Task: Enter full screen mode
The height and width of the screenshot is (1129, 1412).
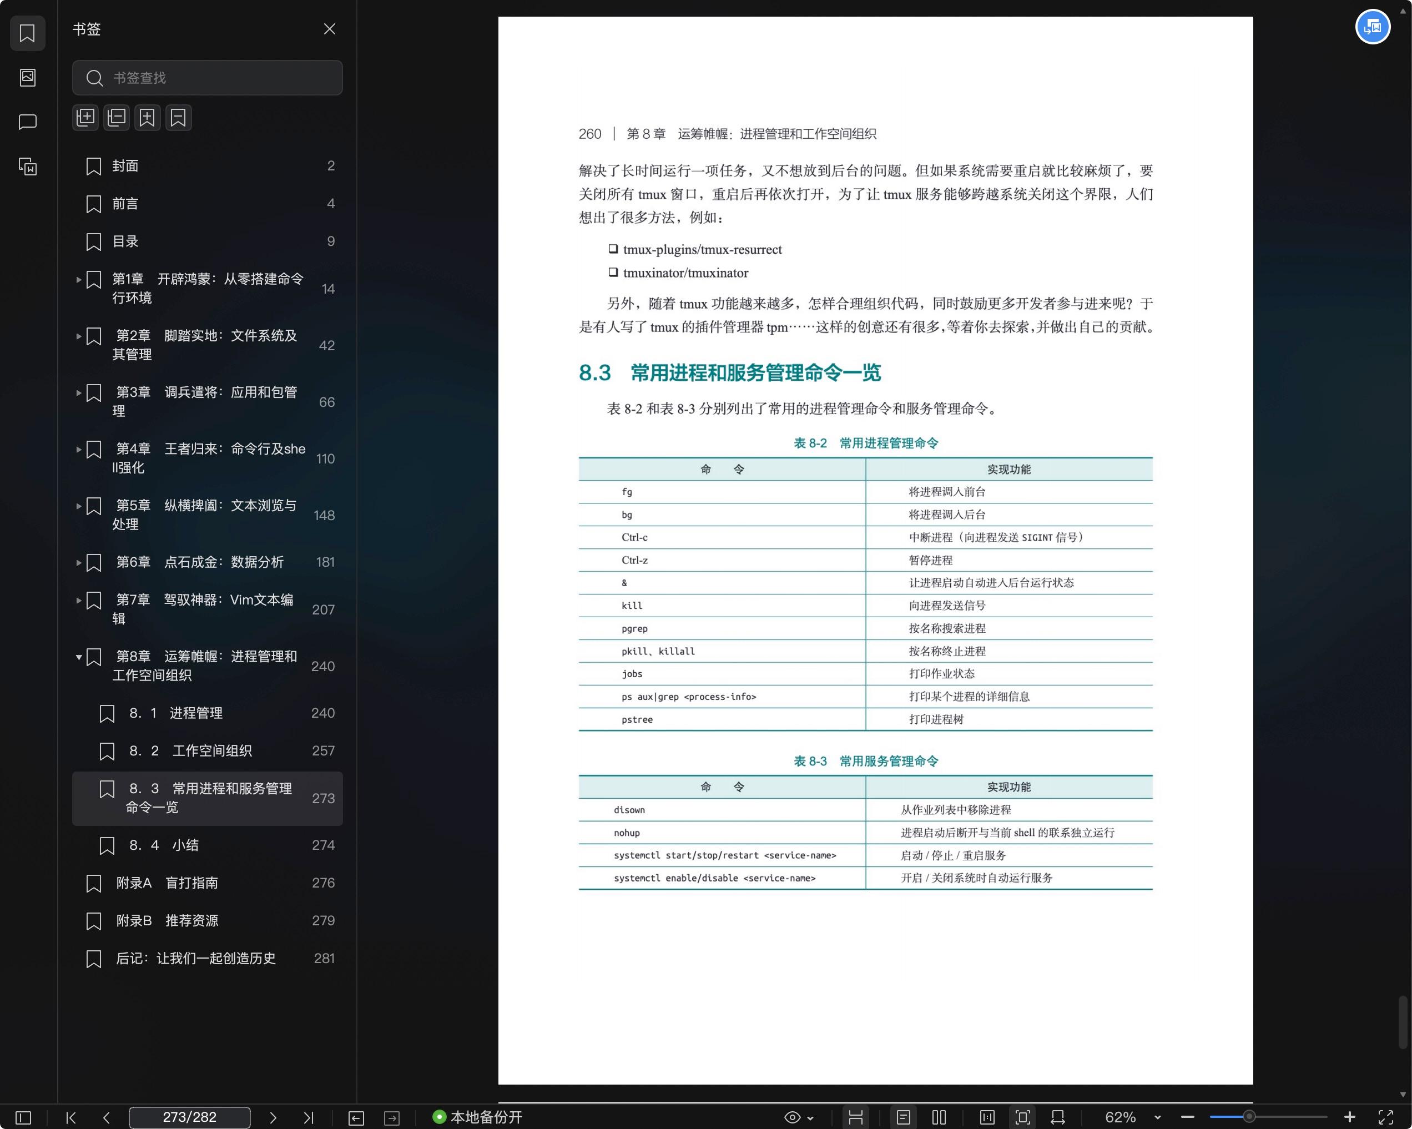Action: click(x=1385, y=1117)
